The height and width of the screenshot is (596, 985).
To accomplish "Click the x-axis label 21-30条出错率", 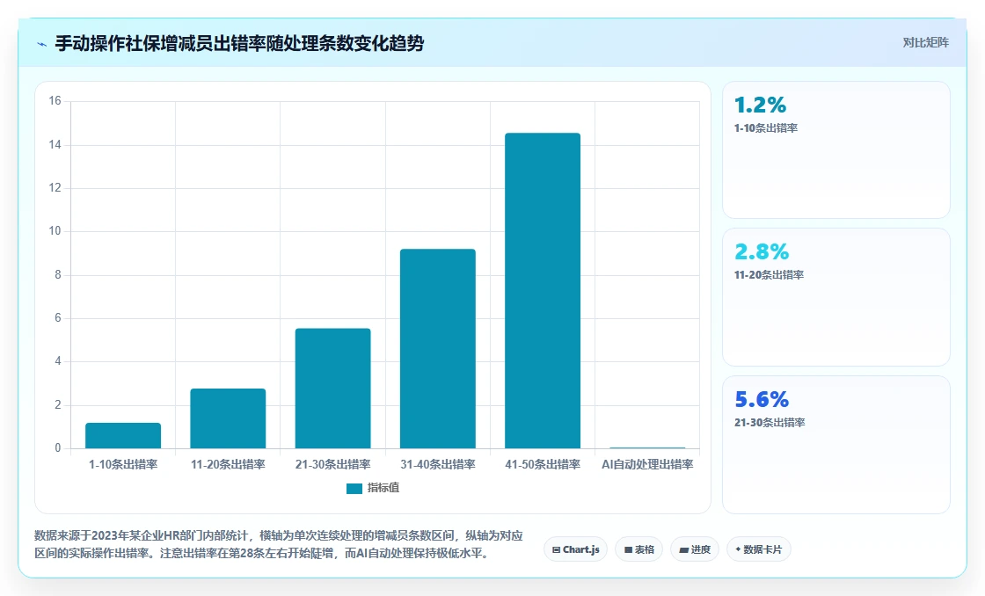I will (333, 464).
